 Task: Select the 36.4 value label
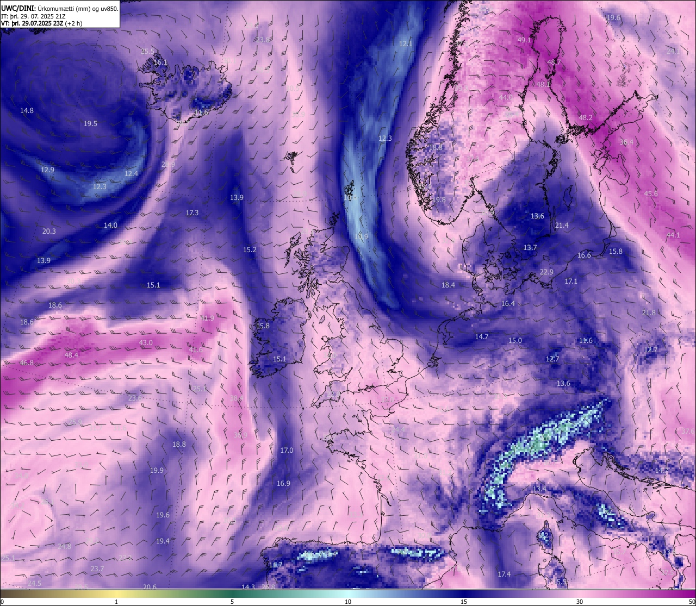[x=626, y=142]
